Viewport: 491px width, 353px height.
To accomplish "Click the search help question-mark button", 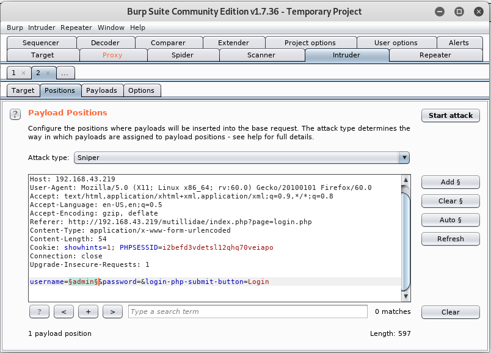I will point(39,311).
